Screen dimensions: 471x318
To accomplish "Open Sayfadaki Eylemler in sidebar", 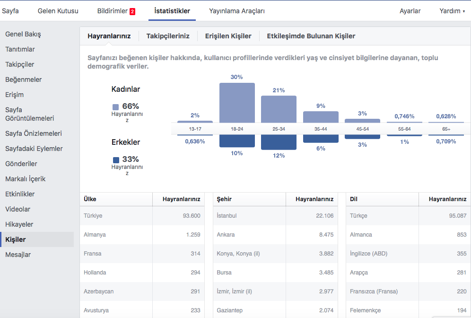I will coord(34,149).
